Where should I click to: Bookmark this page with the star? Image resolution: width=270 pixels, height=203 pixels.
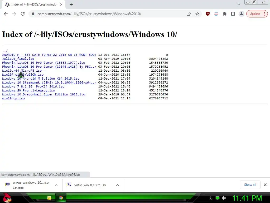pos(197,14)
